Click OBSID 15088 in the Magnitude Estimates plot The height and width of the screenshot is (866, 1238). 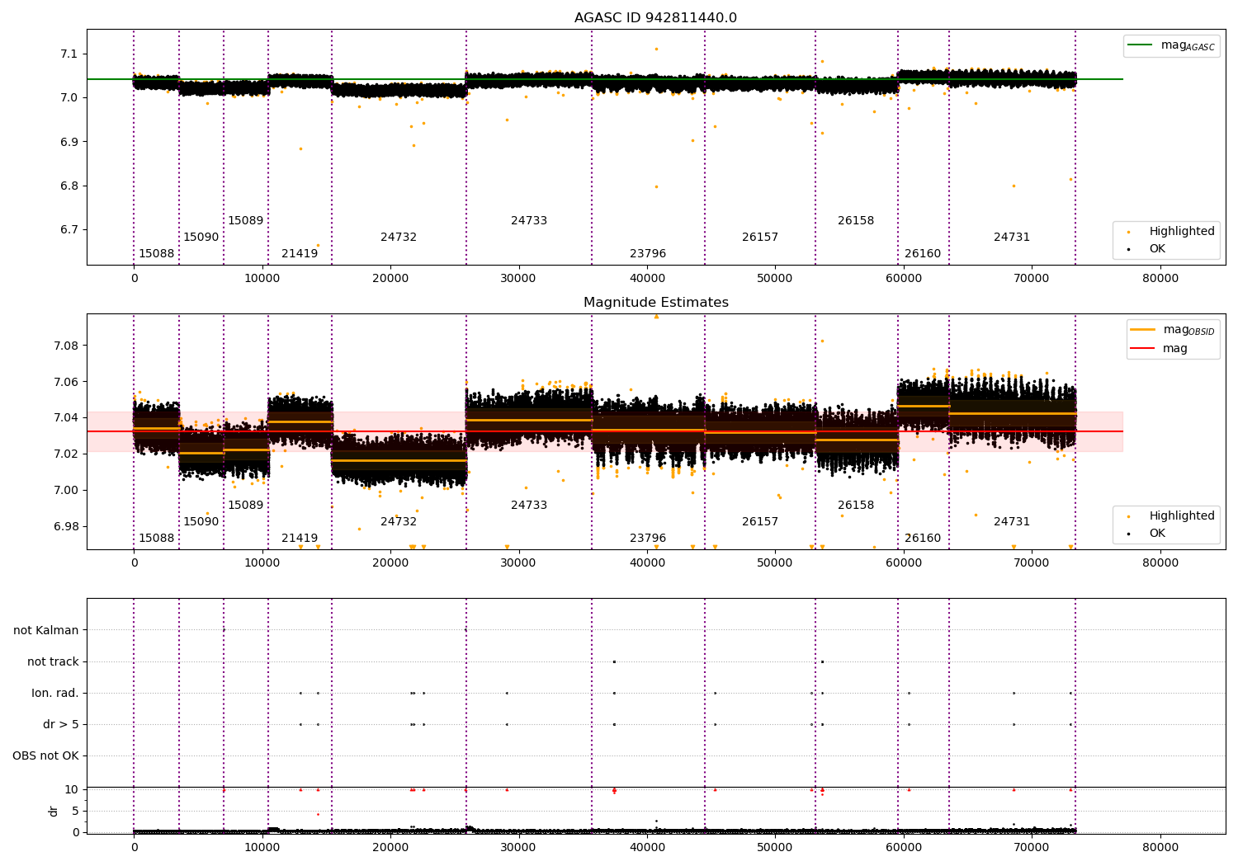(x=157, y=538)
